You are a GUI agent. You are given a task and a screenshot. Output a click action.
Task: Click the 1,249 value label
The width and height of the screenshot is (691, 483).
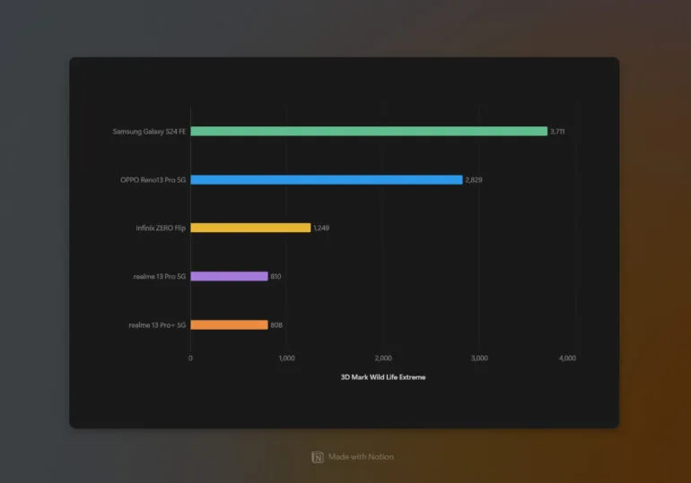[x=321, y=228]
